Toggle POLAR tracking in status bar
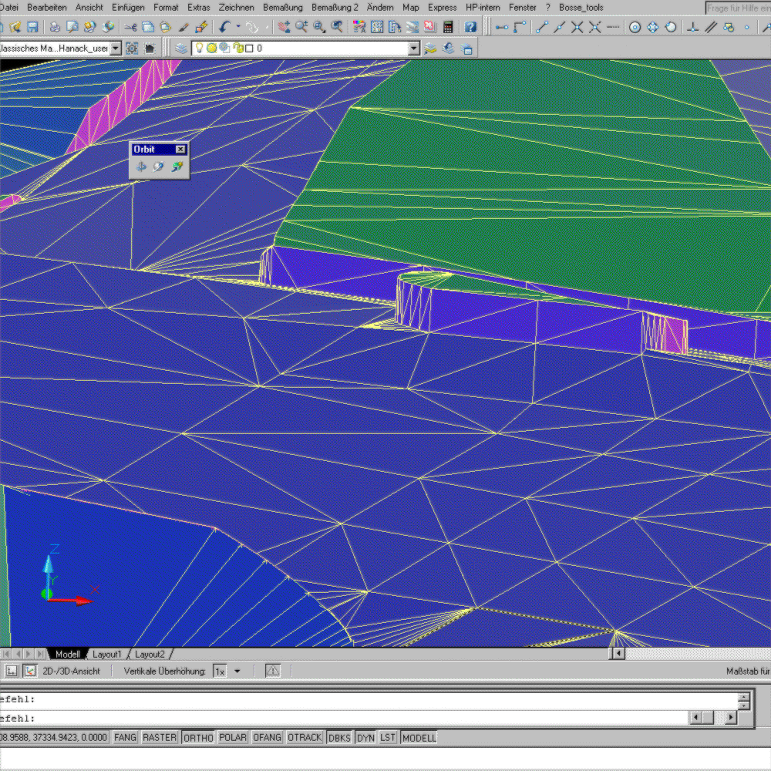This screenshot has width=771, height=771. 233,738
